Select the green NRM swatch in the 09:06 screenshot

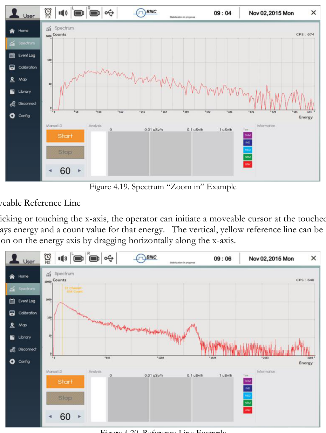[x=248, y=403]
